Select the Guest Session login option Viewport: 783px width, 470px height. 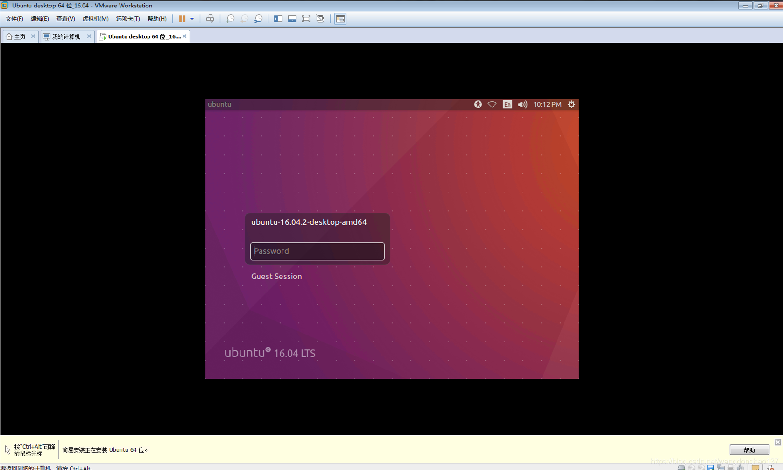pyautogui.click(x=276, y=276)
